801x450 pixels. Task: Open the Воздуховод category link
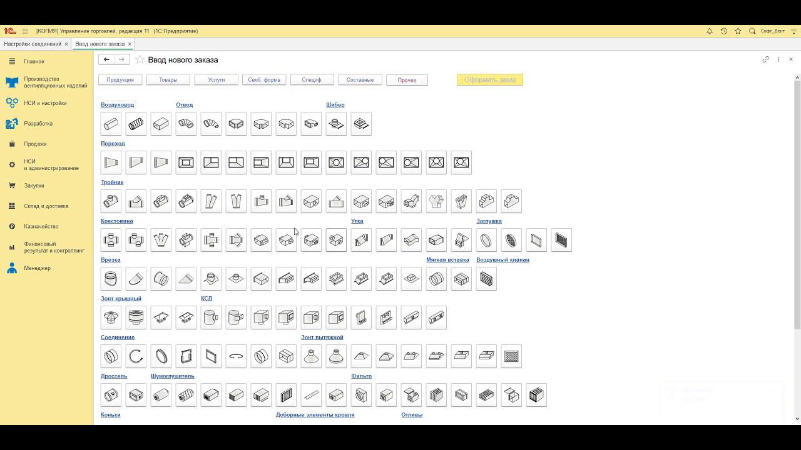tap(118, 105)
